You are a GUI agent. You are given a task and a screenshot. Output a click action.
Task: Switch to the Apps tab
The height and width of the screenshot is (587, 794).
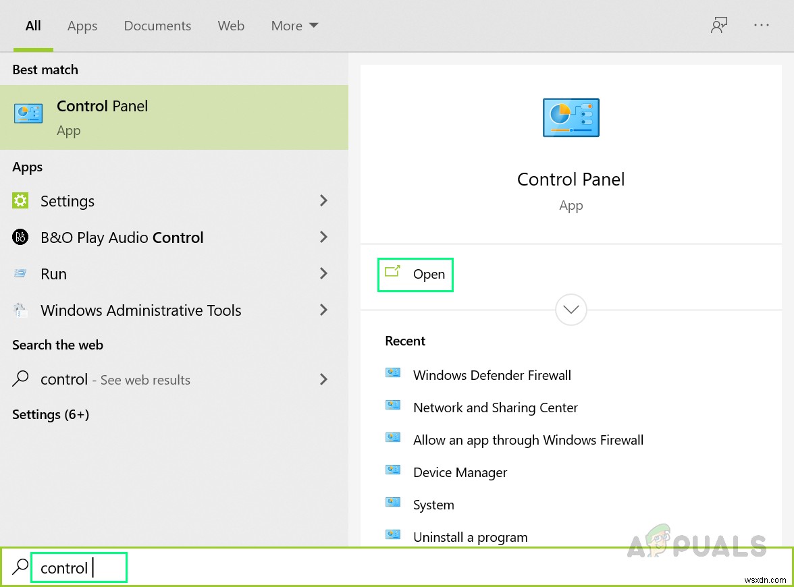(x=82, y=26)
